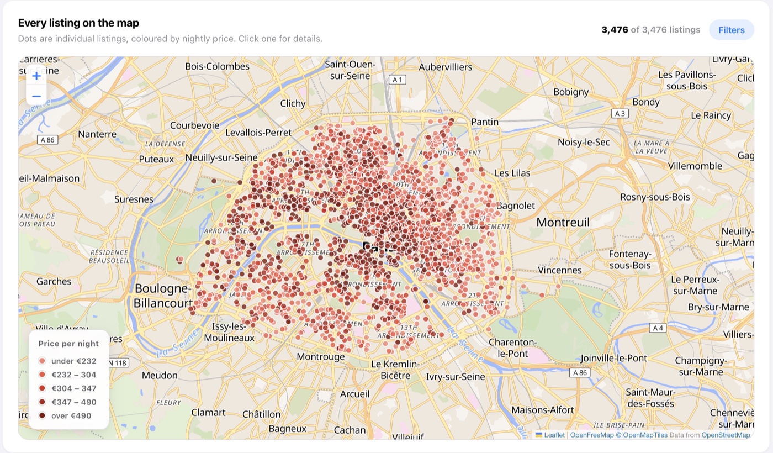Open the Filters panel
773x453 pixels.
[x=732, y=30]
